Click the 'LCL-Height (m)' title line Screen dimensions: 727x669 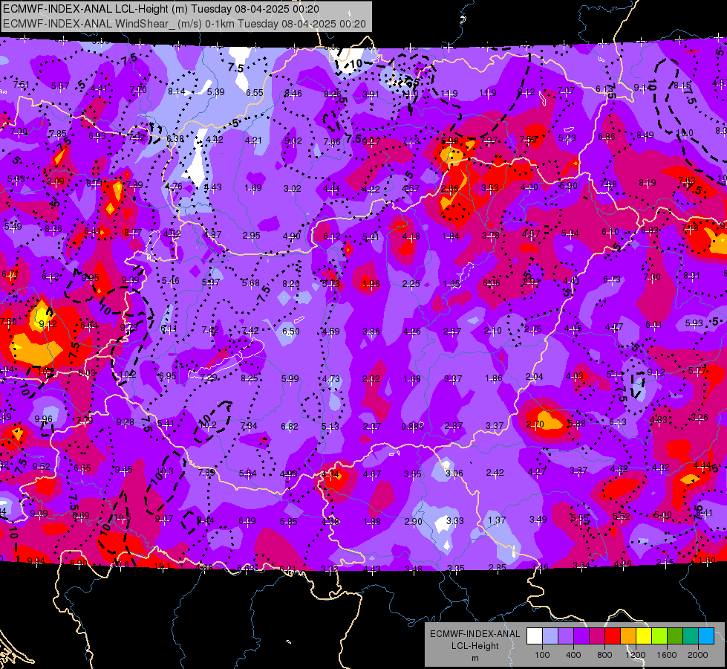(x=160, y=9)
